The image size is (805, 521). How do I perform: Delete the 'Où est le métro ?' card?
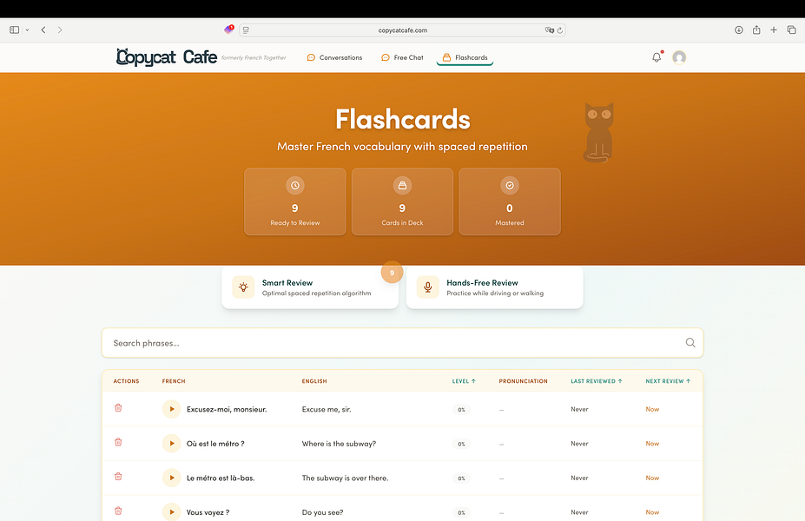pos(118,443)
